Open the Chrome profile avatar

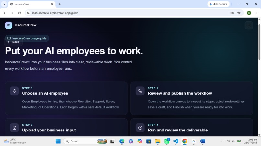[x=249, y=13]
